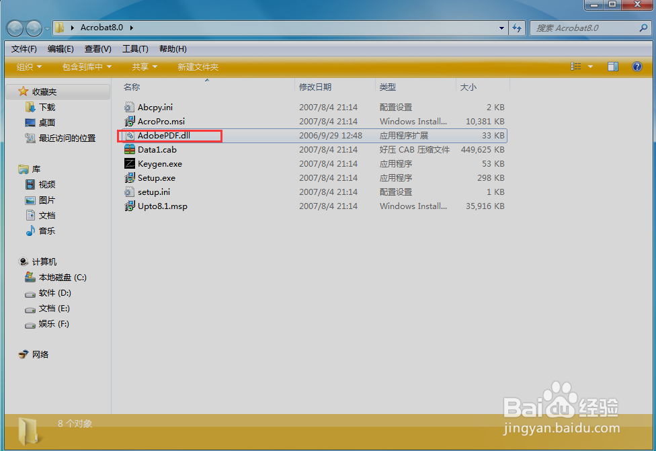
Task: Sort by the 名称 column header
Action: tap(131, 87)
